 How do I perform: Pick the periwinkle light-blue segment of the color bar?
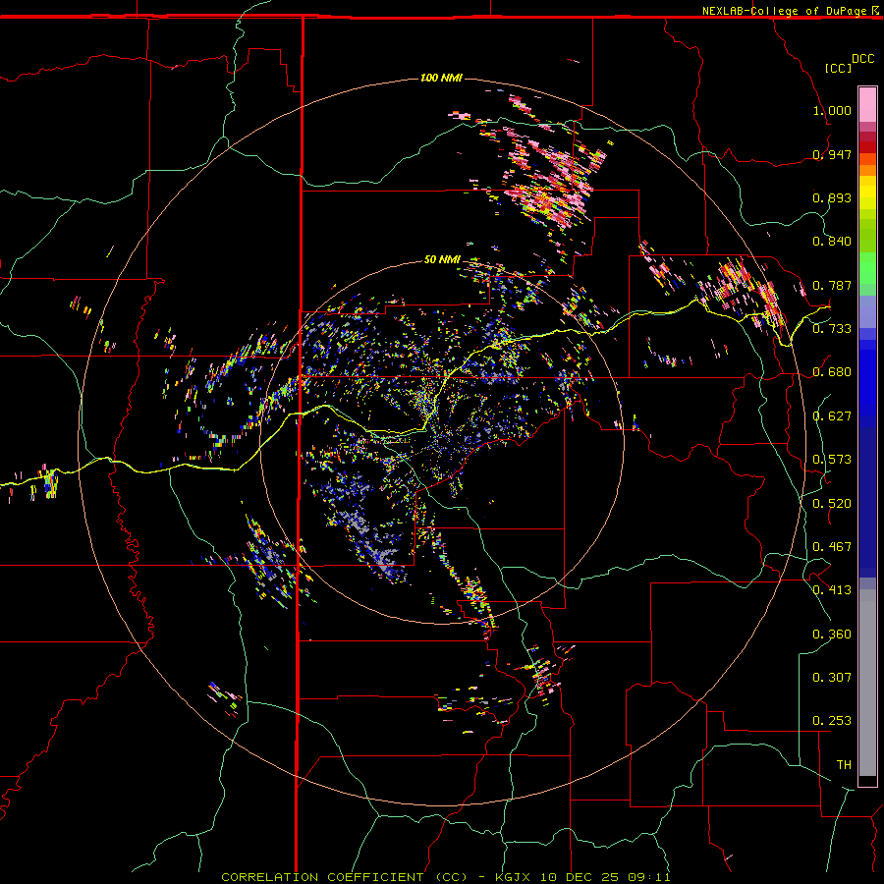(x=867, y=311)
